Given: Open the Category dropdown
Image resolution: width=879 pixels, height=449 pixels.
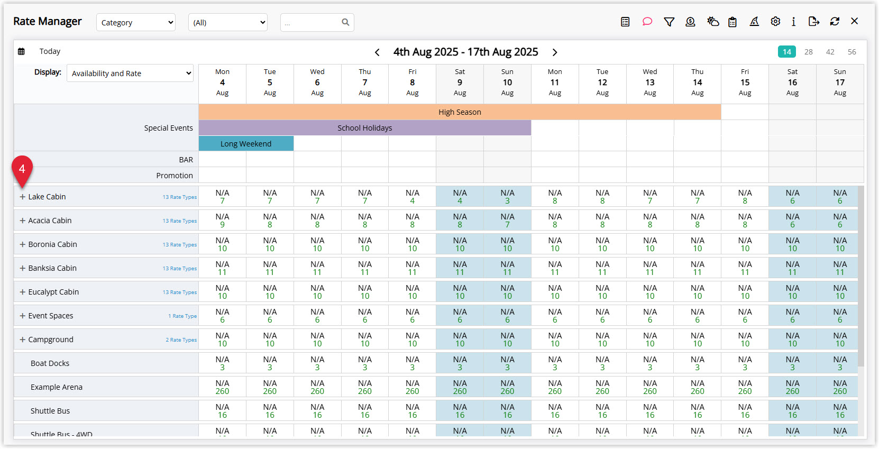Looking at the screenshot, I should 136,22.
